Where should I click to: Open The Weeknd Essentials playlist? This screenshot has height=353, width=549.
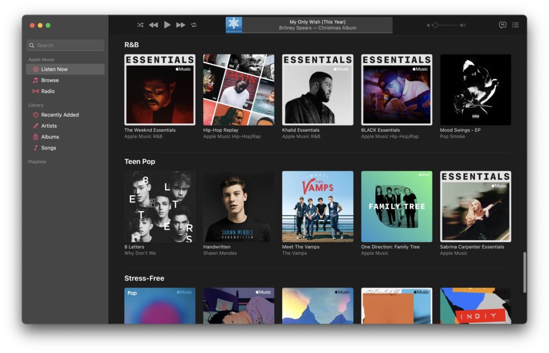click(160, 89)
